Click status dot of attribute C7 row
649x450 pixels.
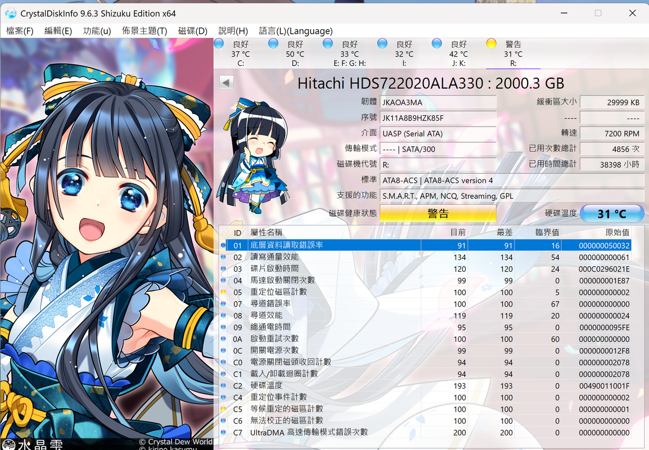pyautogui.click(x=223, y=432)
